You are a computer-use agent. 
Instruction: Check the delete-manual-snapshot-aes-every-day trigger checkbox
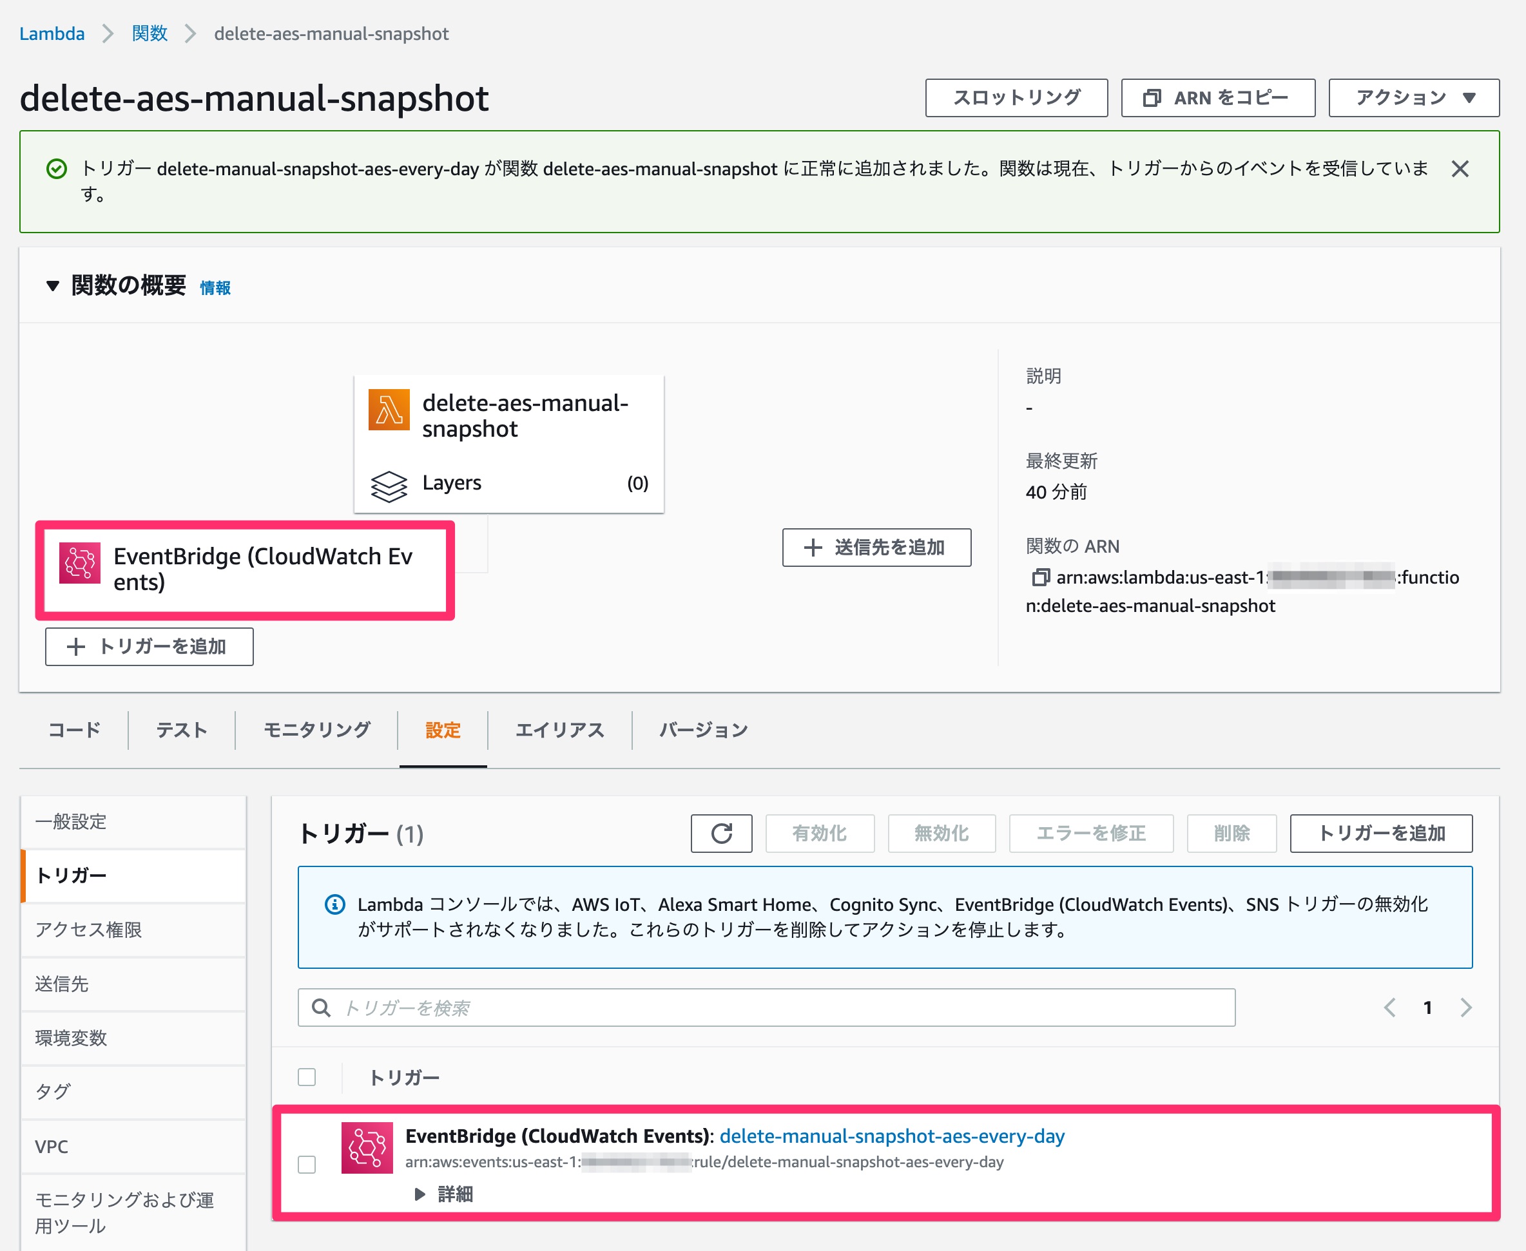coord(307,1165)
